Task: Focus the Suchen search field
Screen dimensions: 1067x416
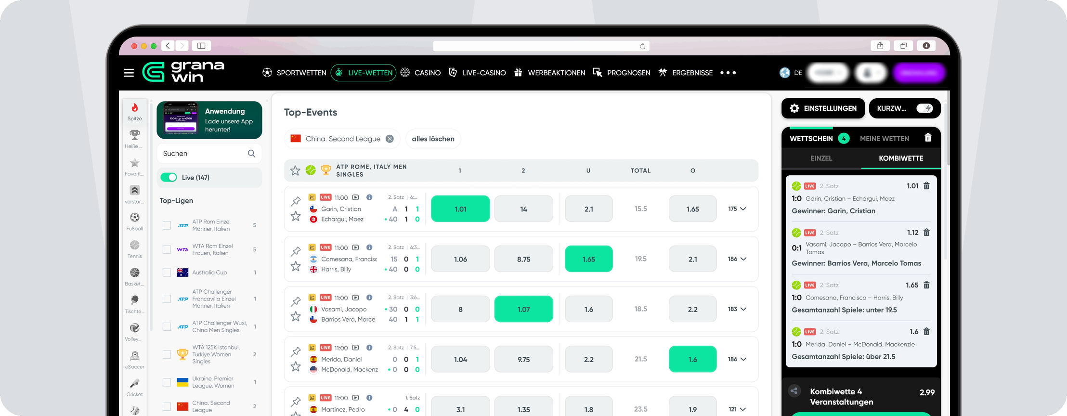Action: (x=209, y=153)
